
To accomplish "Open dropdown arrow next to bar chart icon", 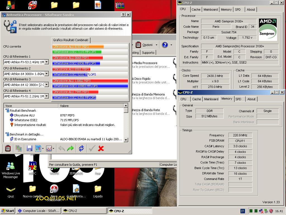I will click(x=43, y=148).
